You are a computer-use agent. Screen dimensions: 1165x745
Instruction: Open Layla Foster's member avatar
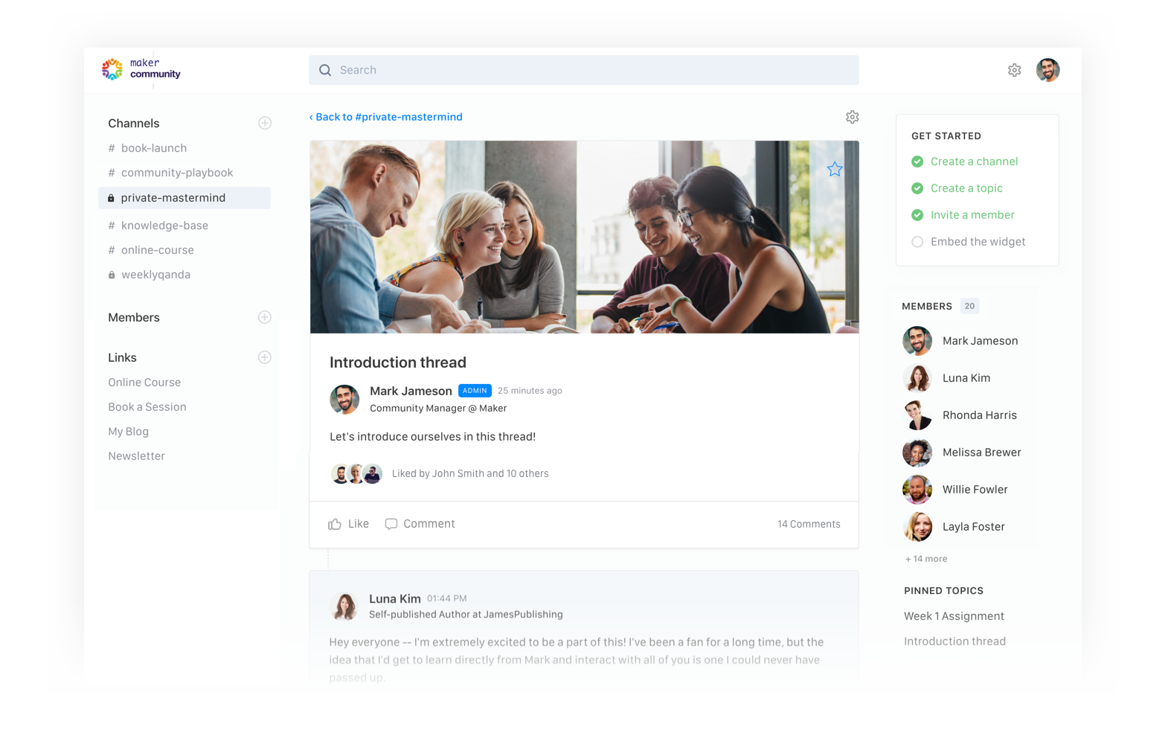[917, 527]
